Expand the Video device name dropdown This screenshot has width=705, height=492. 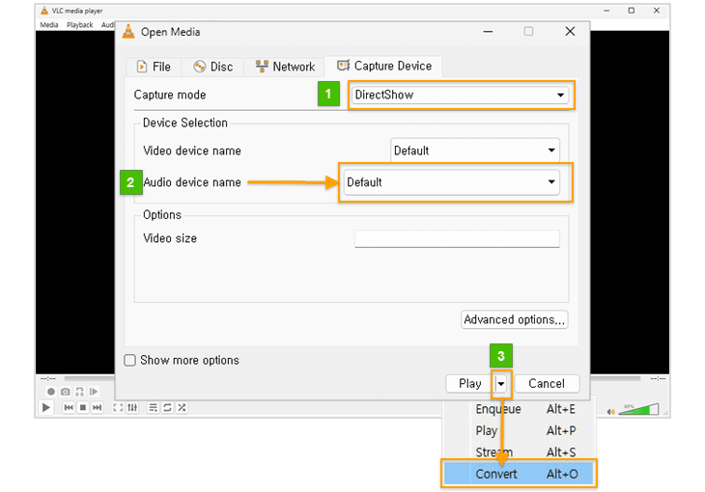(x=475, y=150)
